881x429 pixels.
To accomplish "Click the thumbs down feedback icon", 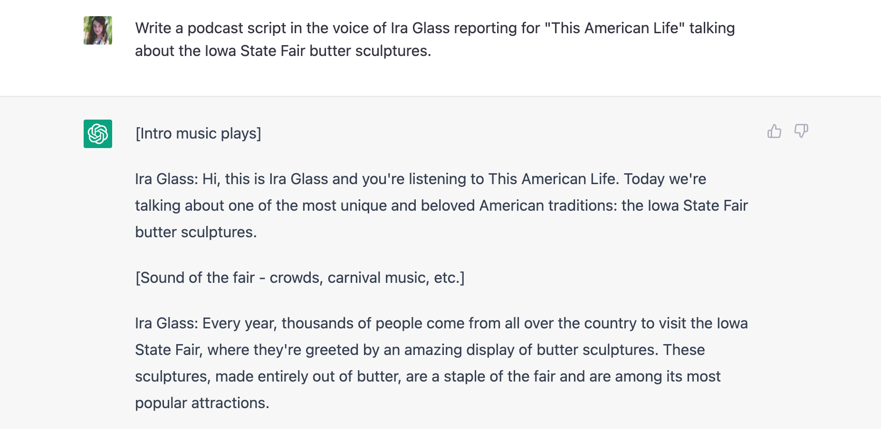I will 801,131.
